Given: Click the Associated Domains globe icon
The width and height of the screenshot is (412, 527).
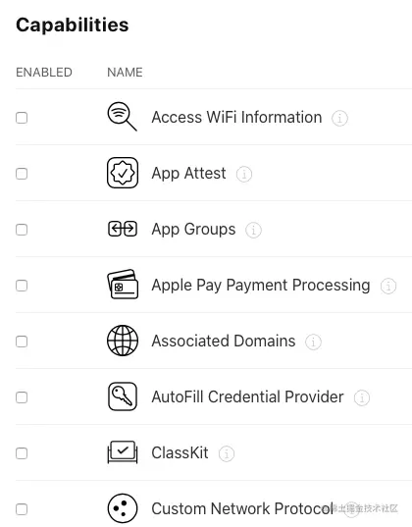Looking at the screenshot, I should (123, 341).
